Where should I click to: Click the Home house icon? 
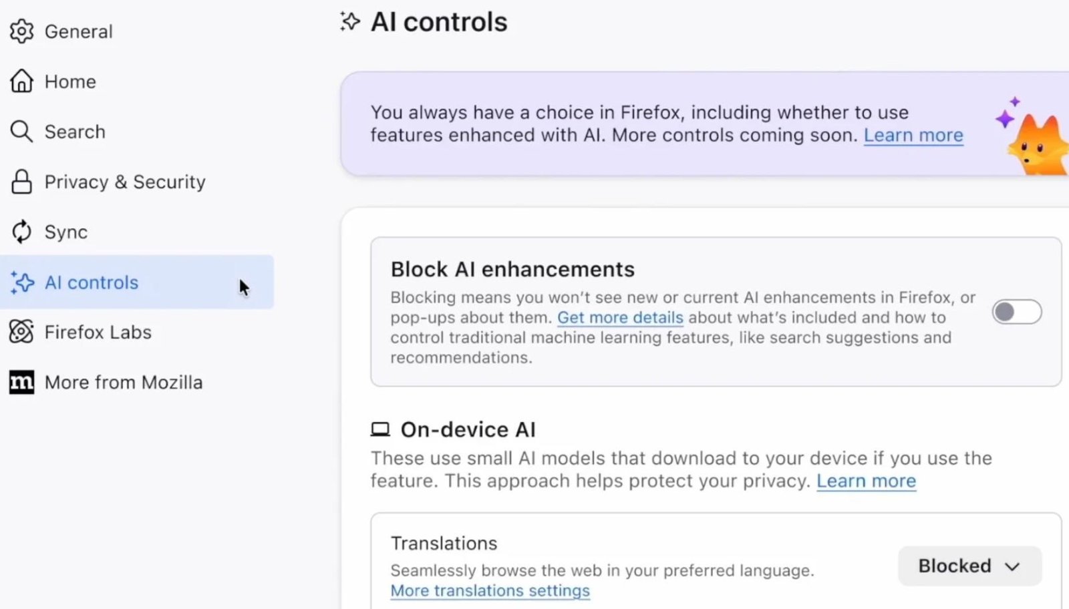point(21,81)
